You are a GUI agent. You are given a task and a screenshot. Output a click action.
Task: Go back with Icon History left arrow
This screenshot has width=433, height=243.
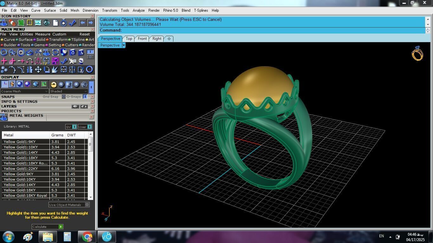click(82, 23)
